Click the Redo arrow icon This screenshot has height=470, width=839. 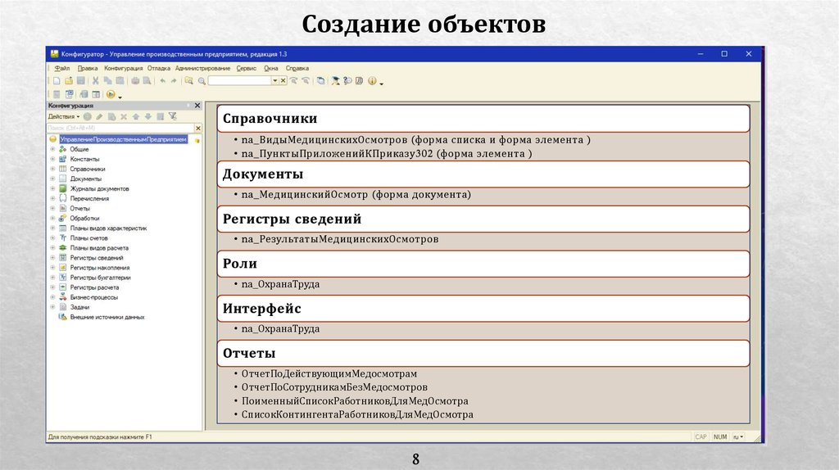click(174, 81)
